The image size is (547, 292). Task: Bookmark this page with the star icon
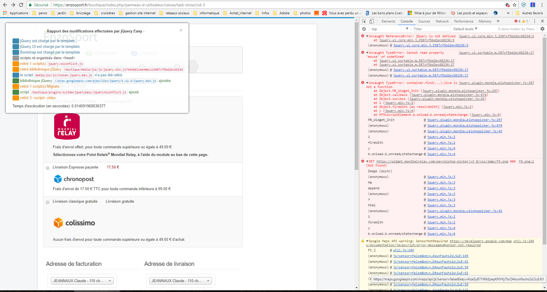point(515,5)
